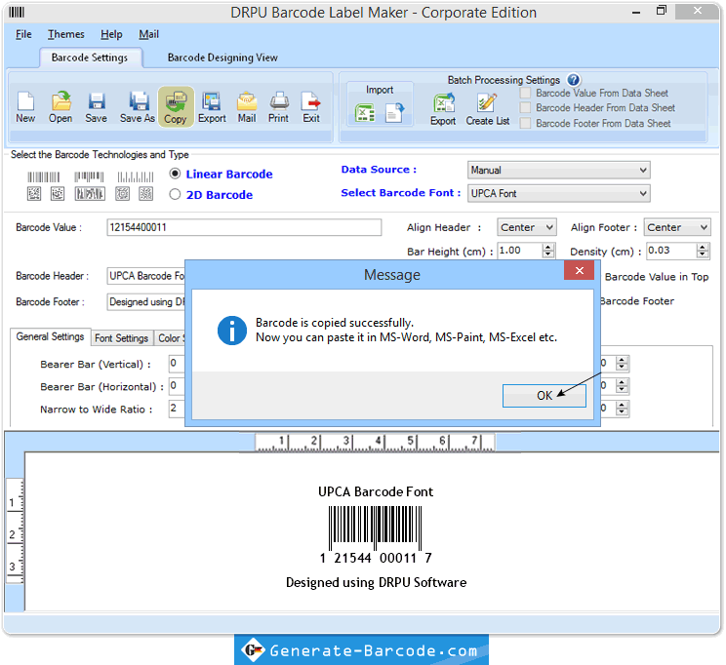
Task: Open the Align Footer dropdown
Action: [676, 227]
